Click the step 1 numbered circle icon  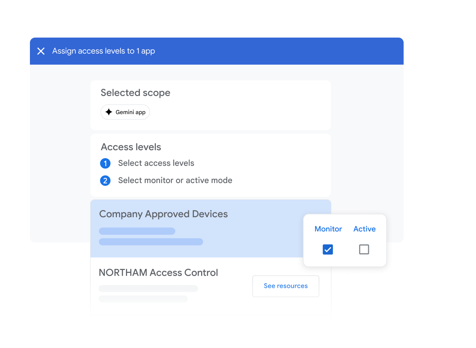pyautogui.click(x=105, y=163)
